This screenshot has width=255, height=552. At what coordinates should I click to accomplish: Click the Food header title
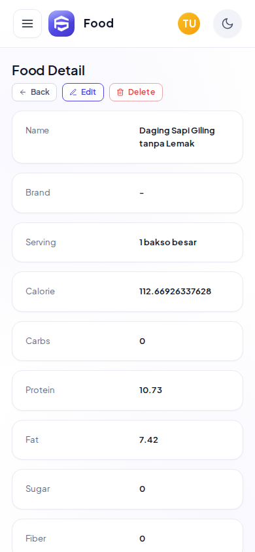(x=99, y=24)
